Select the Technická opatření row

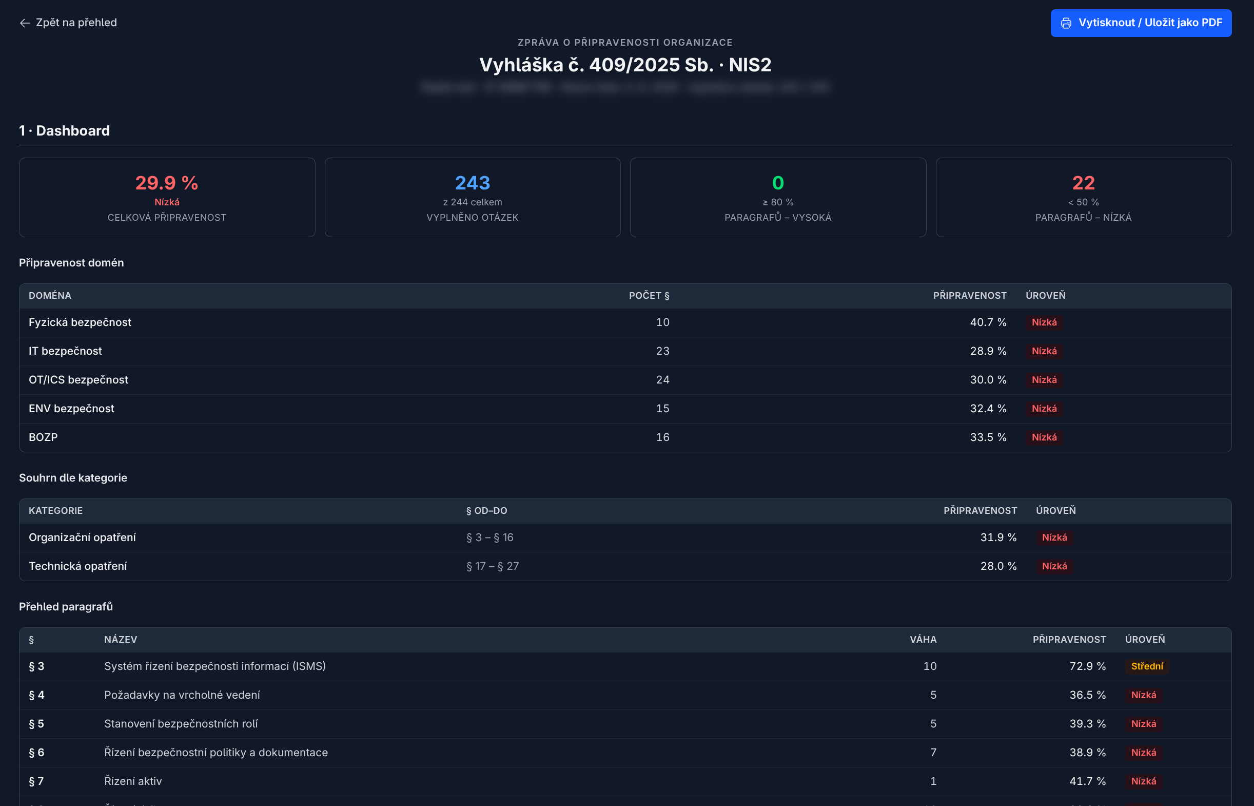(x=625, y=566)
